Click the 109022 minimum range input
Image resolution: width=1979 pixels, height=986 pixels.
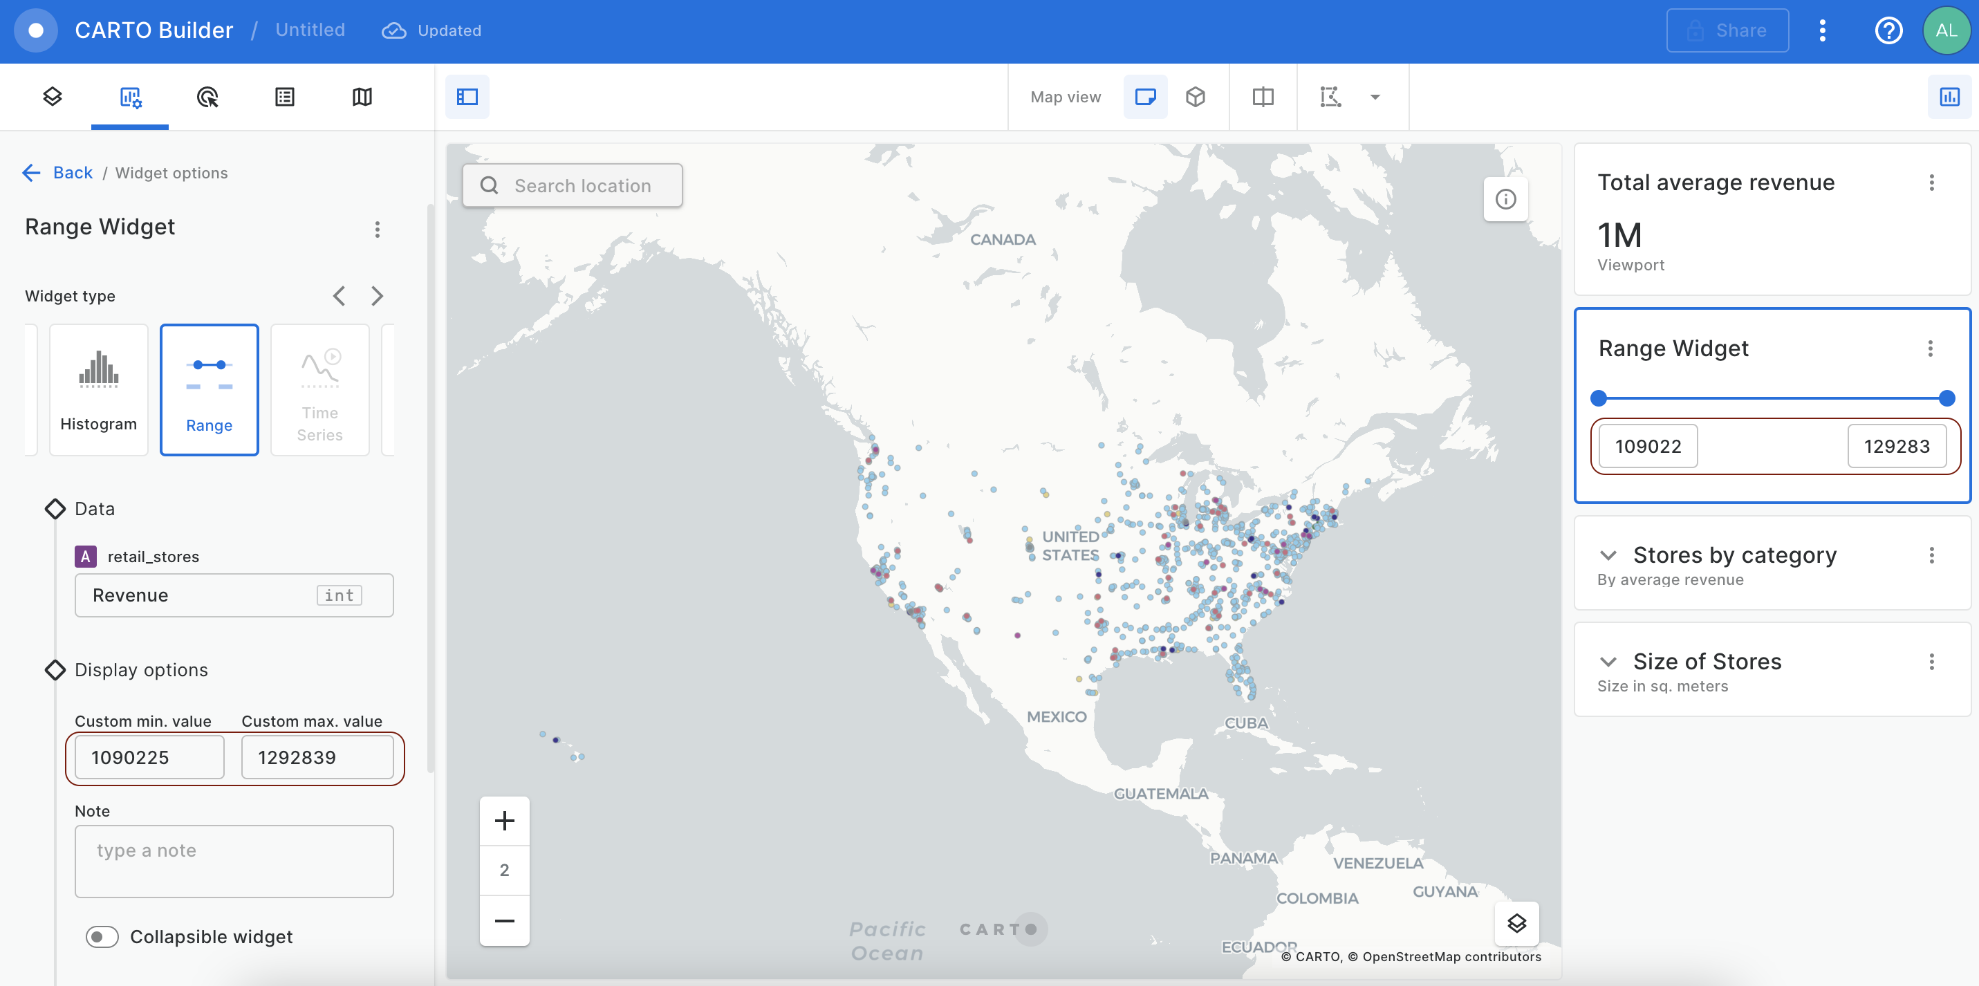pos(1648,447)
